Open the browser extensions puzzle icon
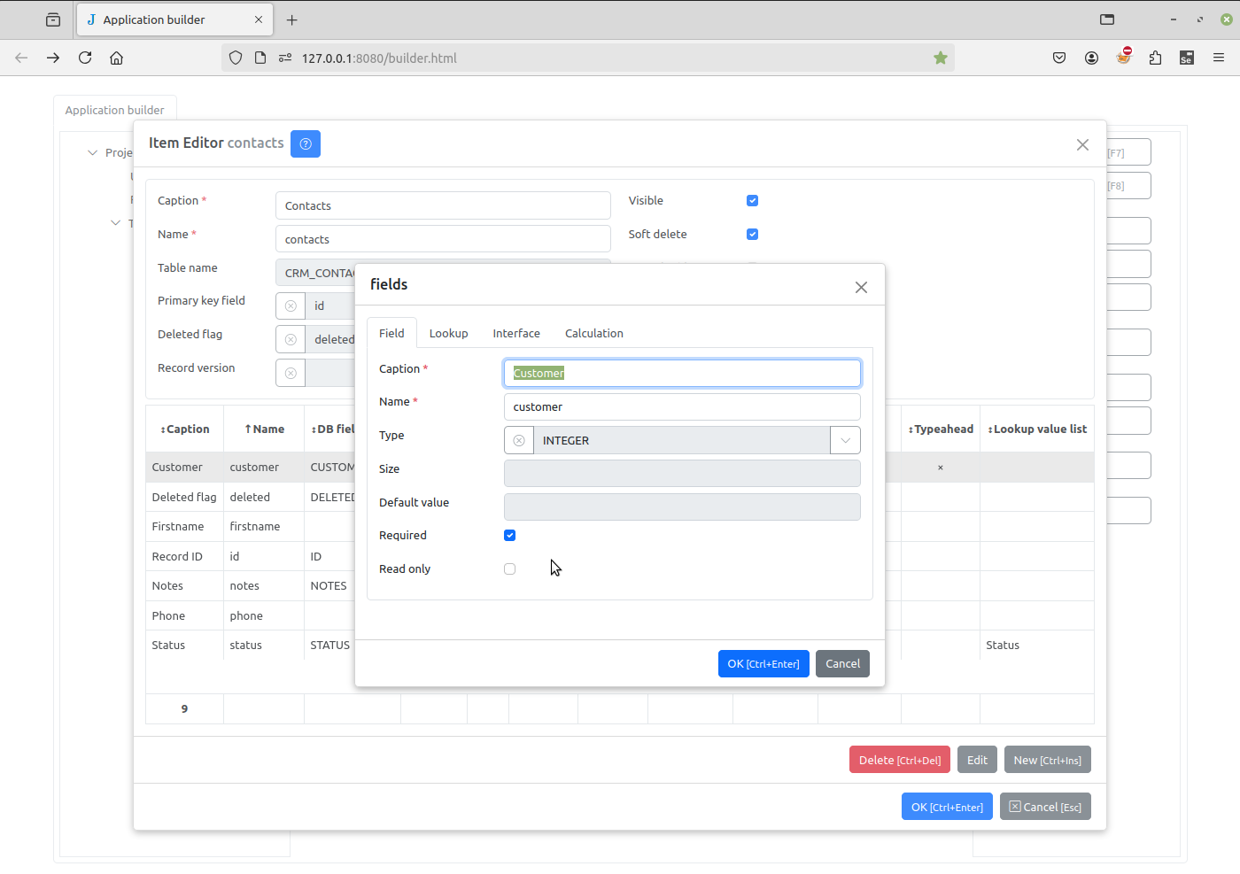 pyautogui.click(x=1155, y=58)
